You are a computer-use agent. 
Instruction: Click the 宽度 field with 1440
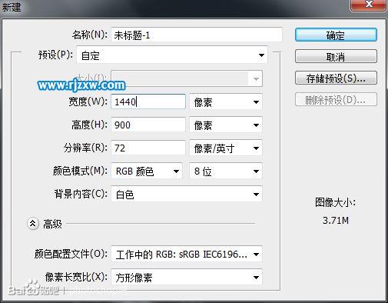coord(148,102)
